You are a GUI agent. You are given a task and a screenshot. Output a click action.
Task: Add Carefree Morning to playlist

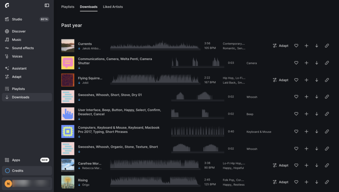point(306,166)
